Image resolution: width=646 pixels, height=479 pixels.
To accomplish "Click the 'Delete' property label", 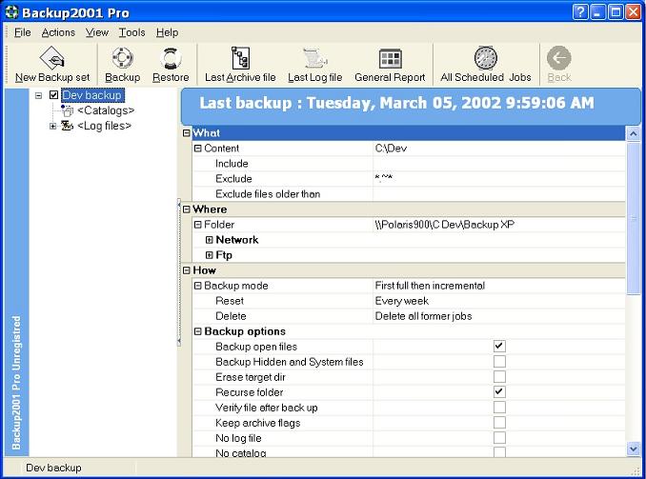I will pyautogui.click(x=231, y=316).
